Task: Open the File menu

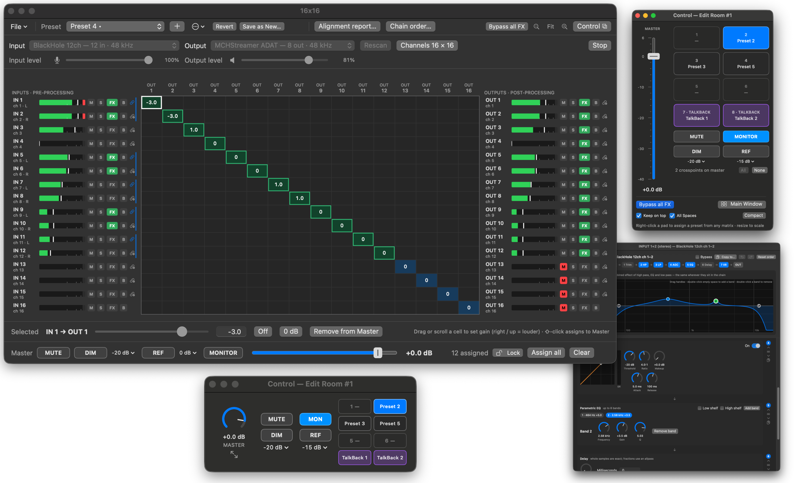Action: tap(19, 26)
